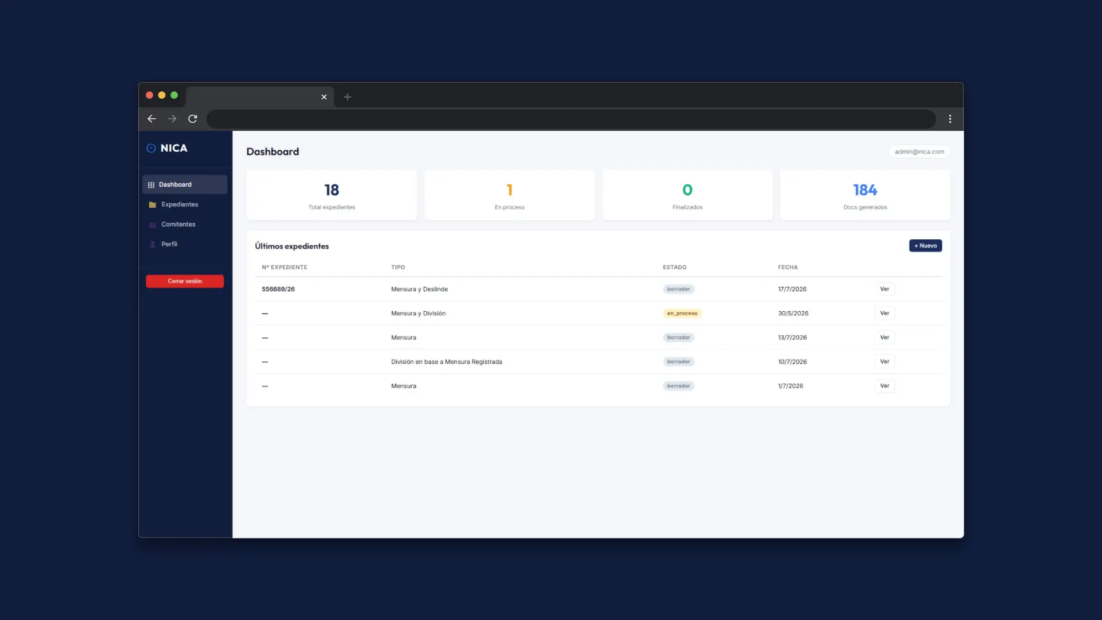Open the Expedientes section
The height and width of the screenshot is (620, 1102).
(x=185, y=204)
